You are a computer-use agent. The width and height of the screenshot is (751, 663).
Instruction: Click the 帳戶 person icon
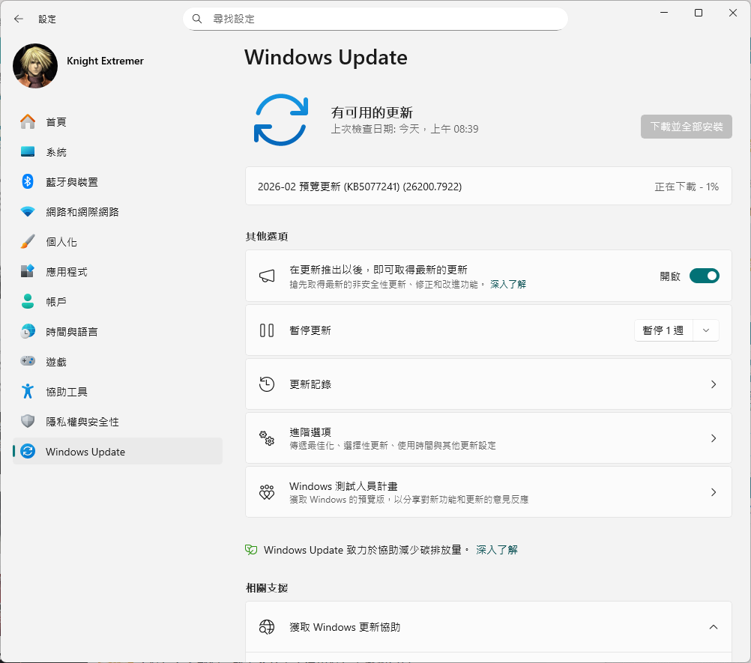point(28,302)
